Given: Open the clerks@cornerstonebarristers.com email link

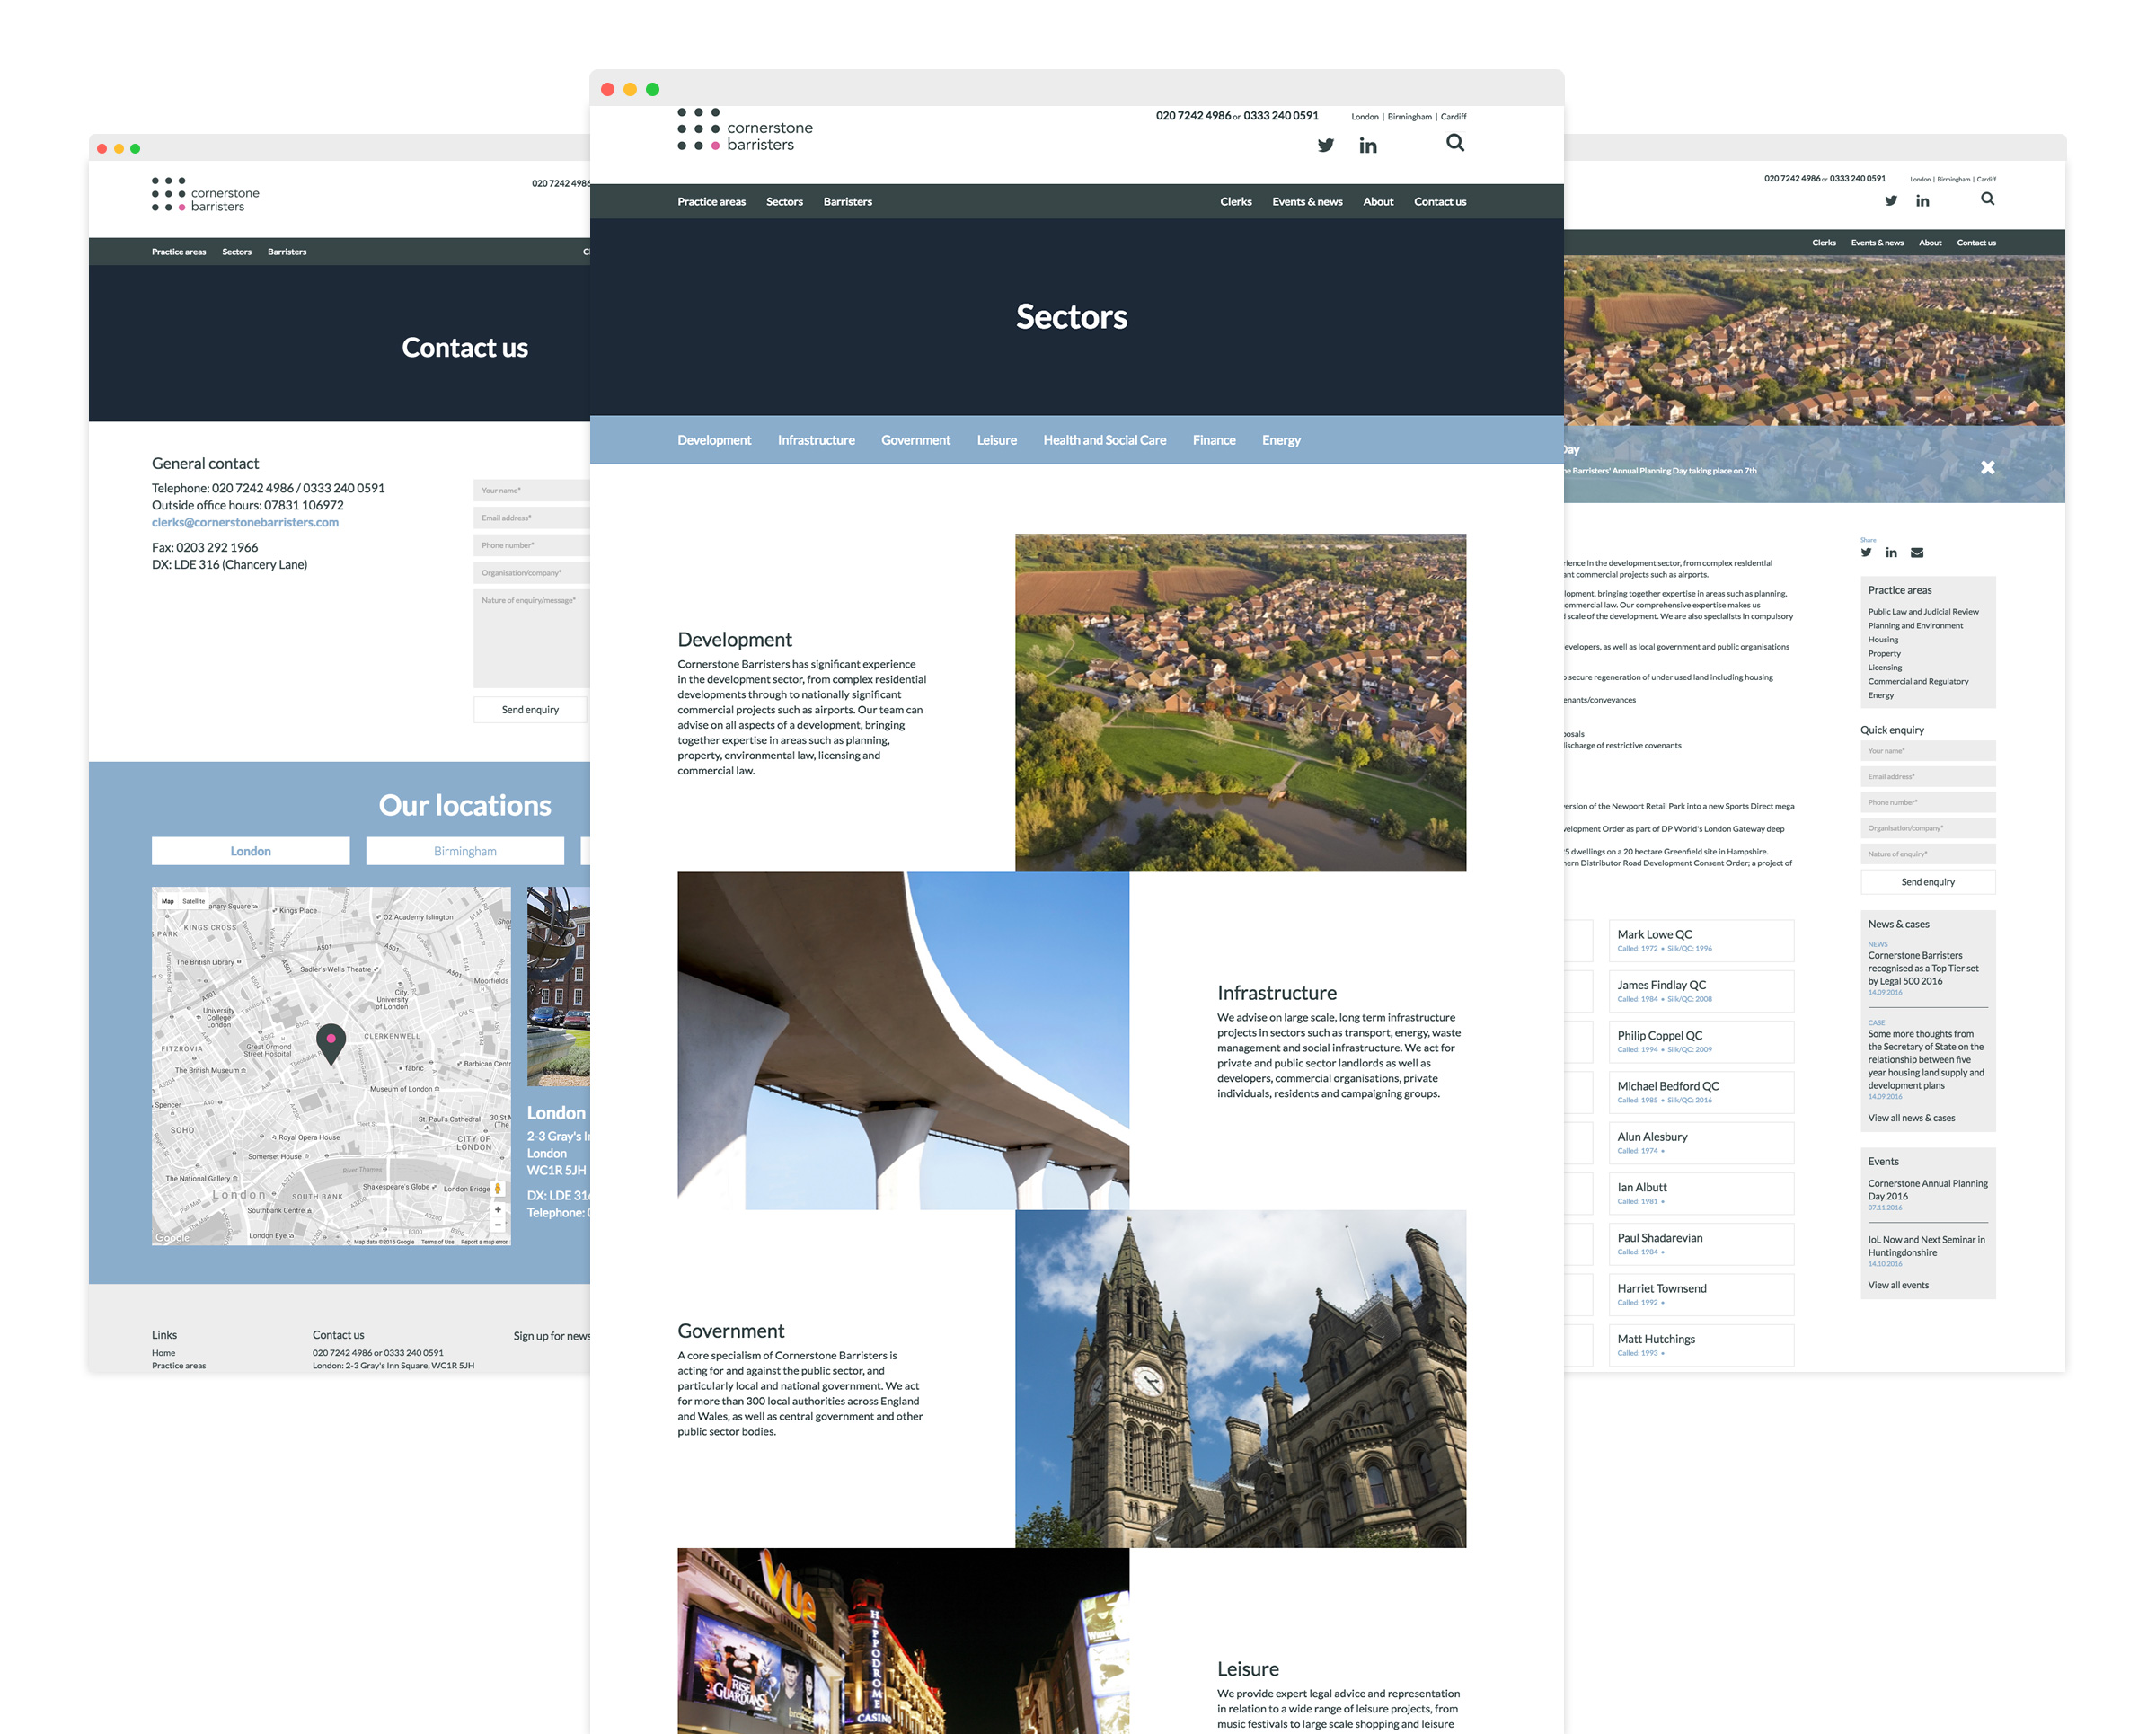Looking at the screenshot, I should pos(245,522).
